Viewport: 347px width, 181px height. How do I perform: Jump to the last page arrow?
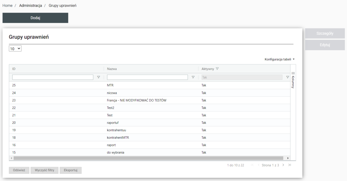click(x=290, y=165)
